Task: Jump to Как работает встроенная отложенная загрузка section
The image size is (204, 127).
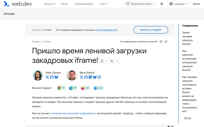Action: (x=189, y=60)
